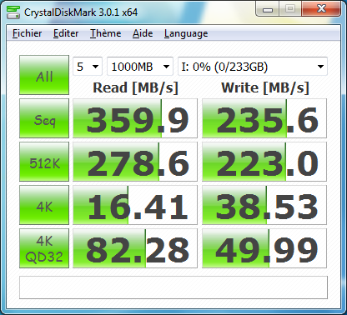Close the CrystalDiskMark window
Viewport: 347px width, 315px height.
click(x=321, y=9)
